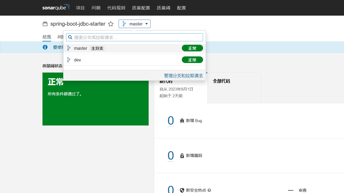344x193 pixels.
Task: Click the branch icon next to dev
Action: pyautogui.click(x=69, y=60)
